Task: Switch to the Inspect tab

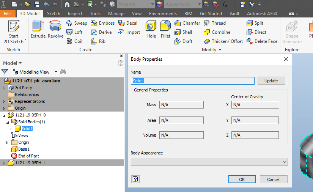Action: (75, 14)
